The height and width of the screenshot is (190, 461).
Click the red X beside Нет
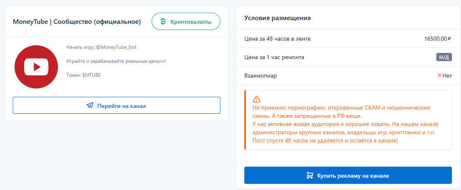439,76
